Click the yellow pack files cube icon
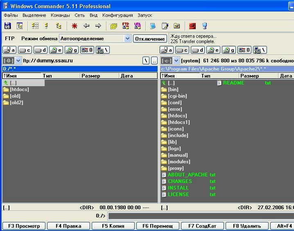 (x=113, y=26)
